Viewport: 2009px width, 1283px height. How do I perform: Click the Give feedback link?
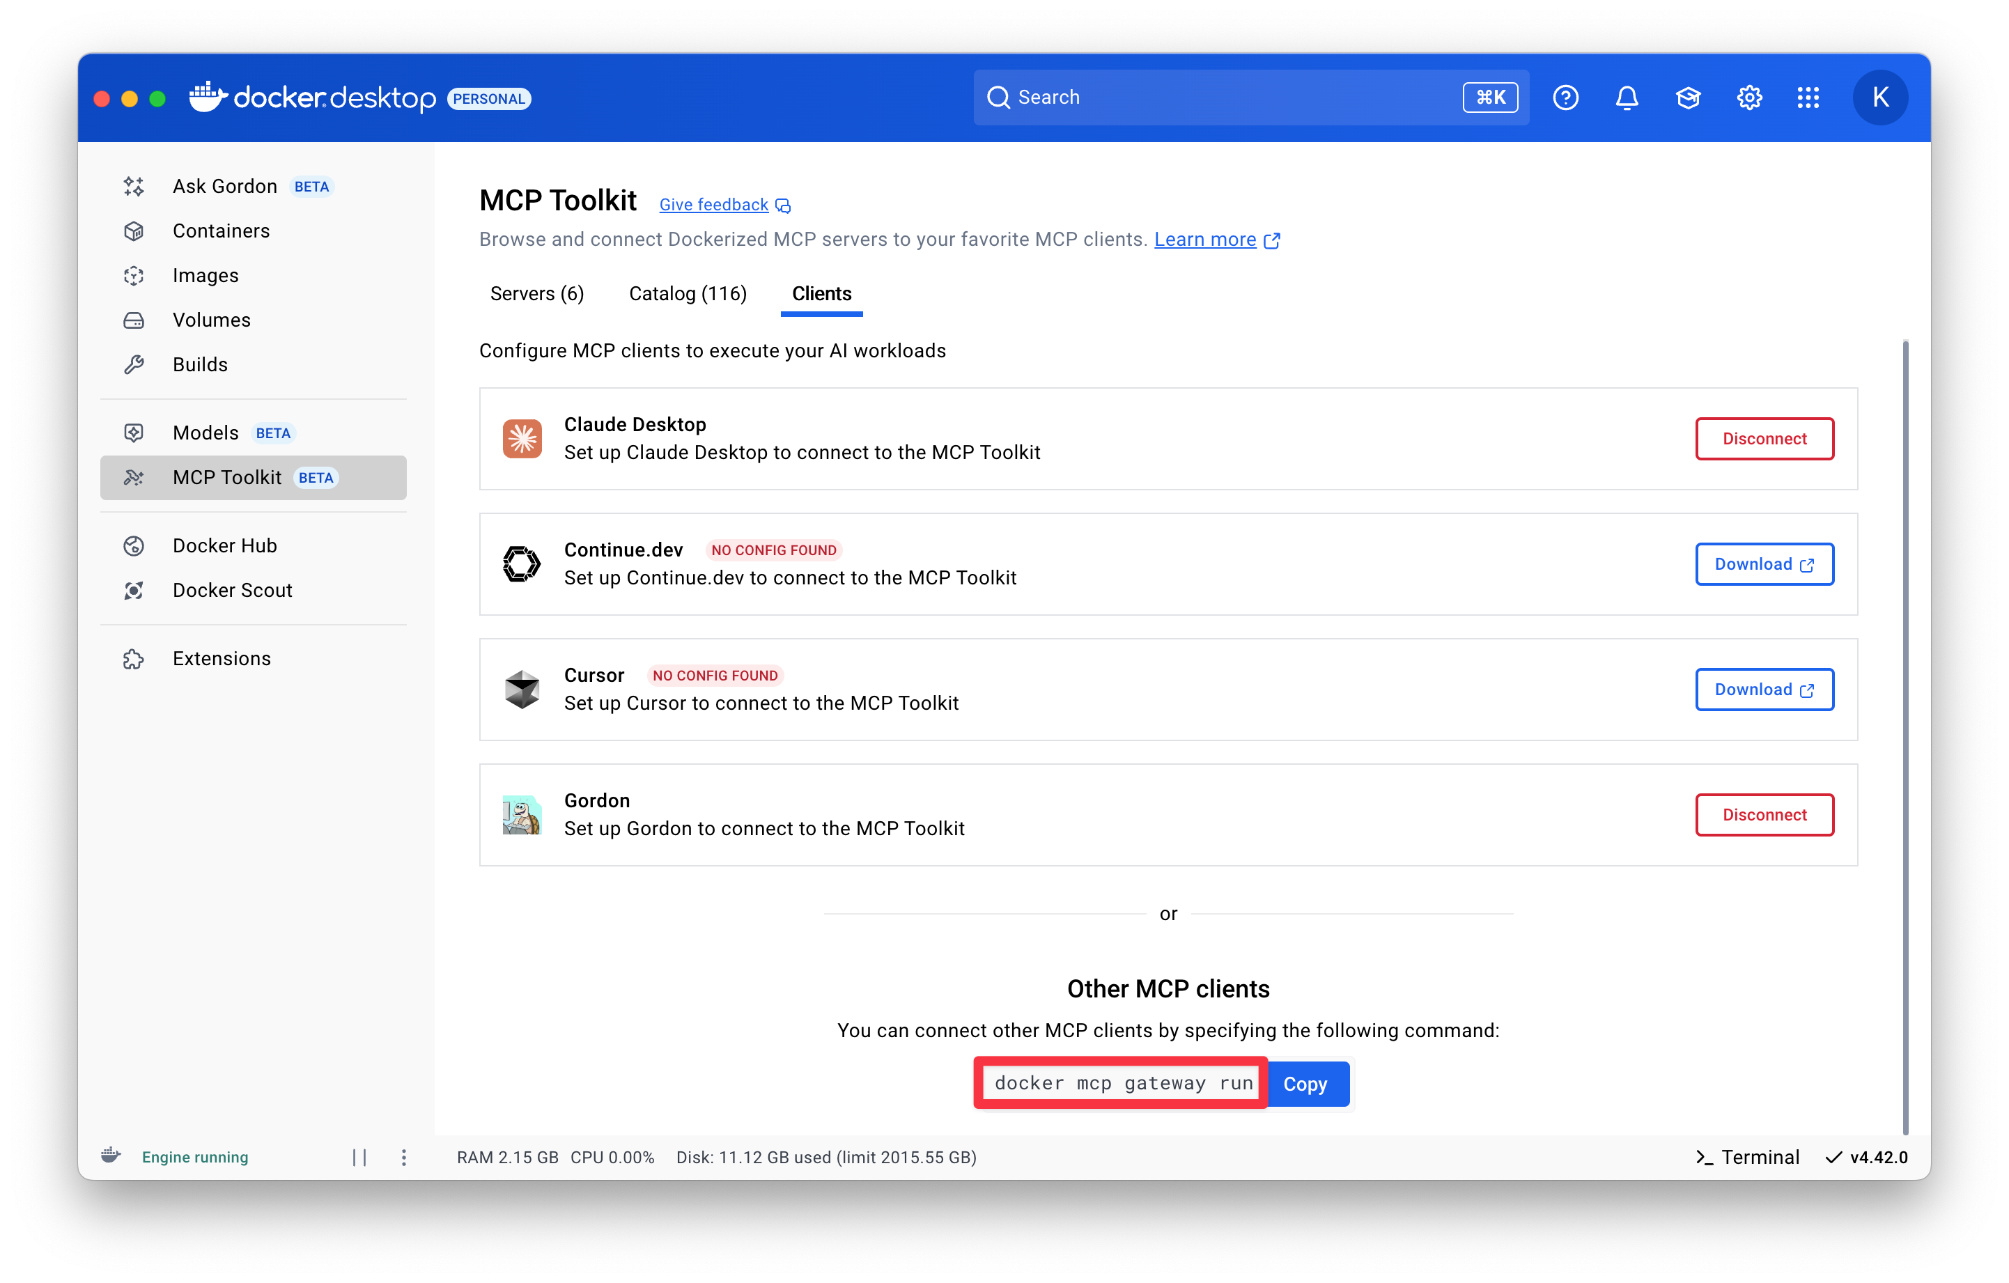(713, 204)
